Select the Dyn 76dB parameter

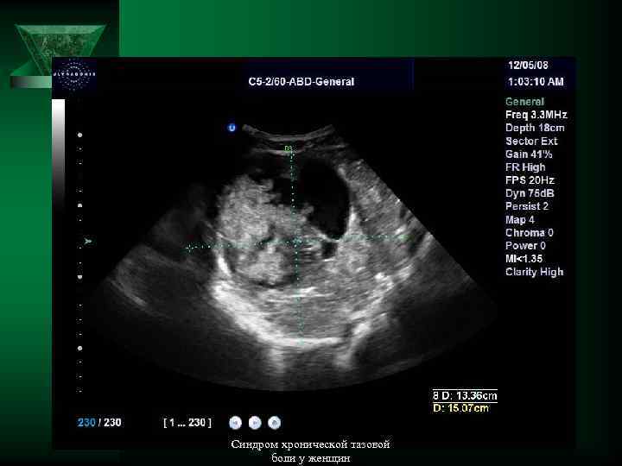click(x=530, y=193)
